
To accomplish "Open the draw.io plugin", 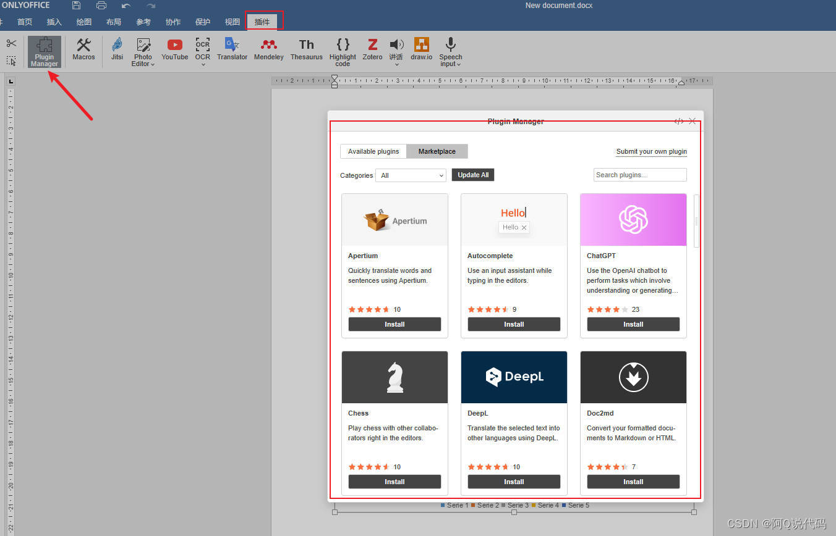I will tap(422, 49).
